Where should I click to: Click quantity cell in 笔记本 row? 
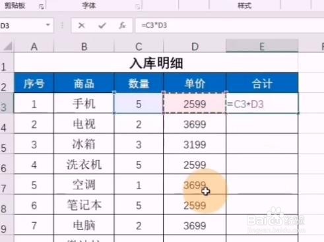pos(139,204)
